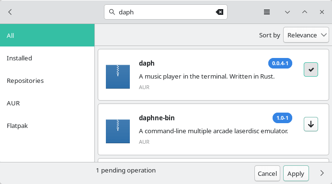Select the AUR category
This screenshot has height=184, width=332.
[47, 103]
